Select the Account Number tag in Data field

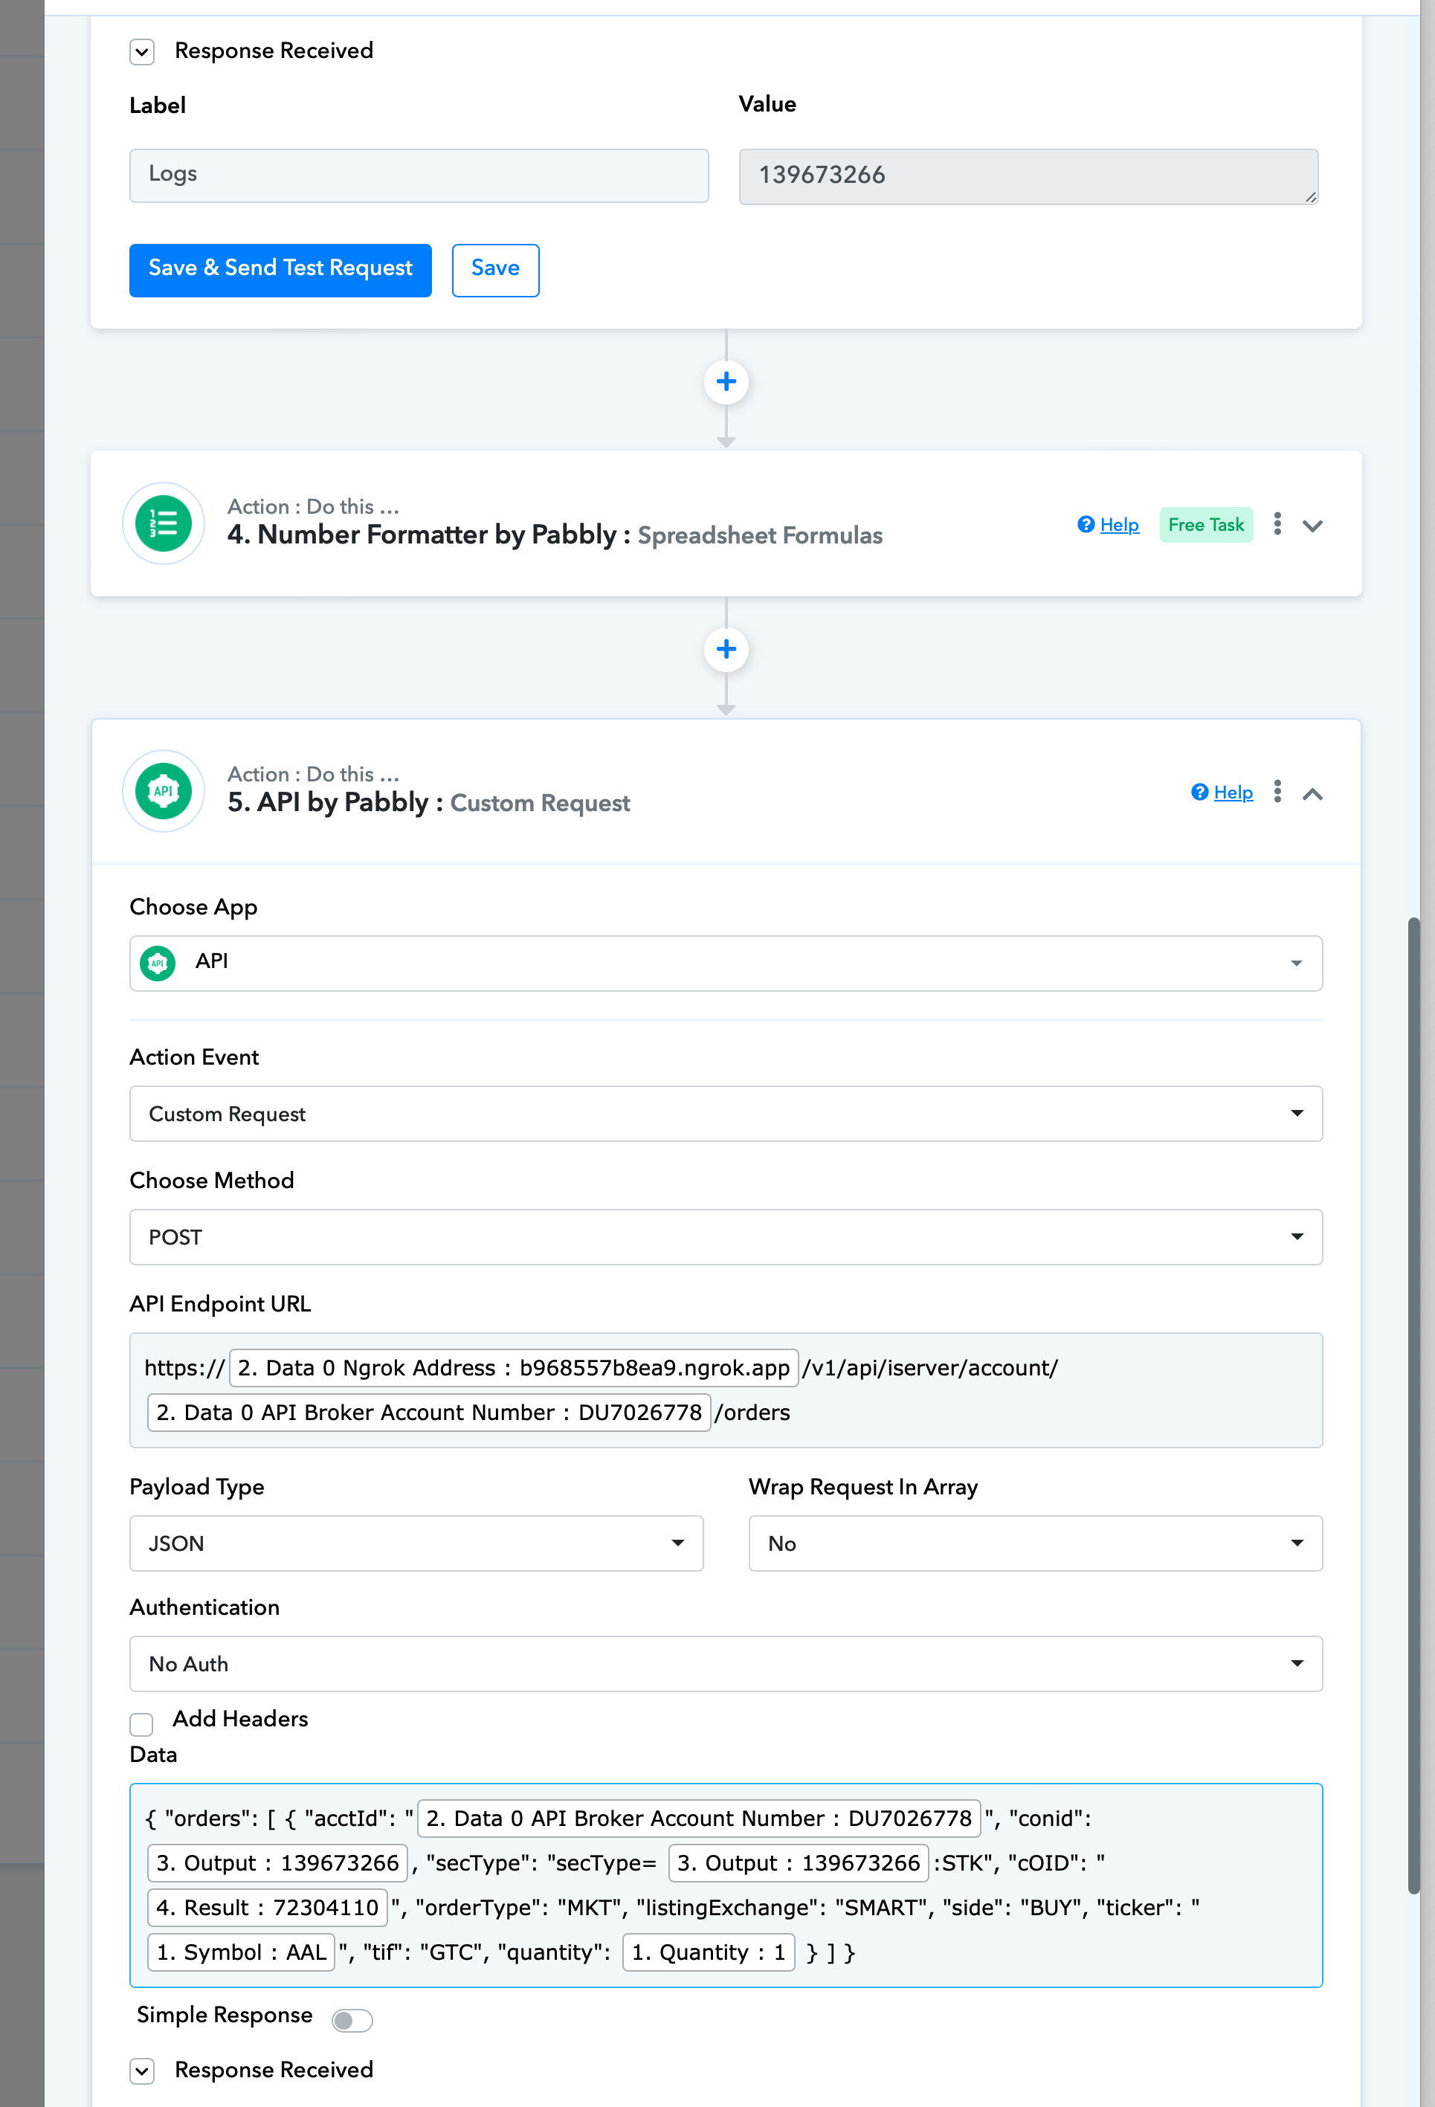[699, 1818]
